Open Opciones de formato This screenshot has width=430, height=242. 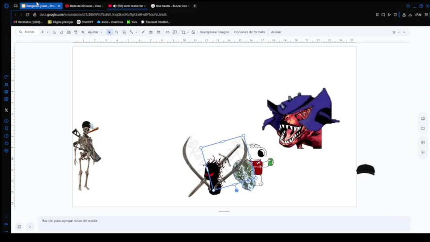[249, 32]
